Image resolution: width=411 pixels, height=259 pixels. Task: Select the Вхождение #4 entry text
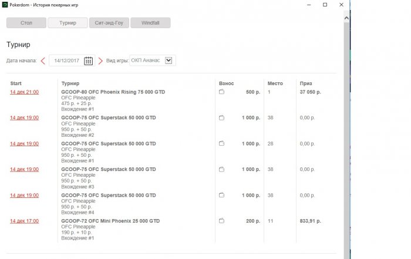[x=78, y=213]
